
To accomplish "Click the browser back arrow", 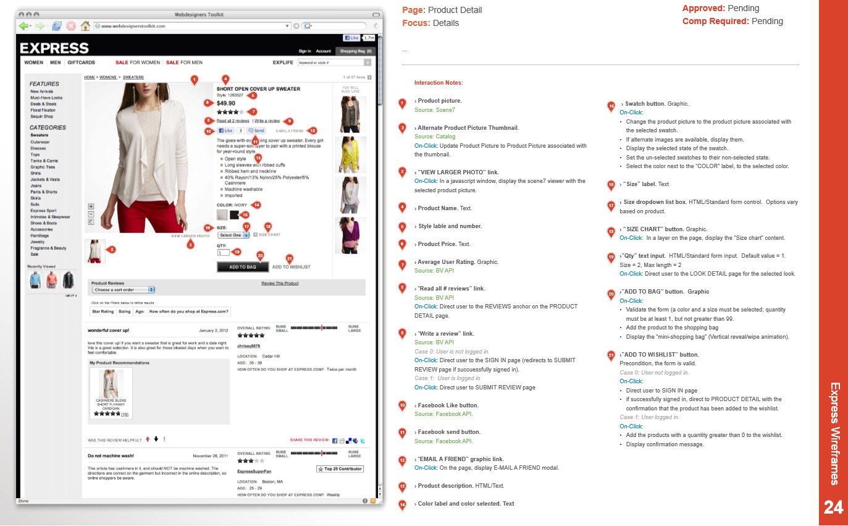I will coord(24,26).
